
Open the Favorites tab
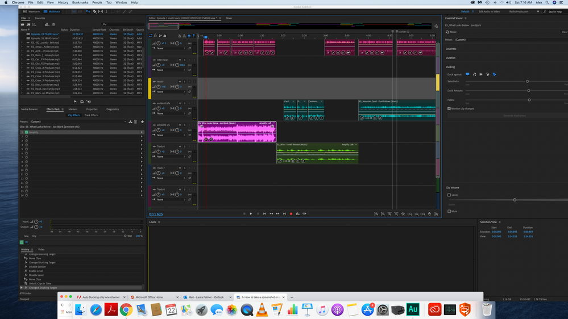click(40, 18)
